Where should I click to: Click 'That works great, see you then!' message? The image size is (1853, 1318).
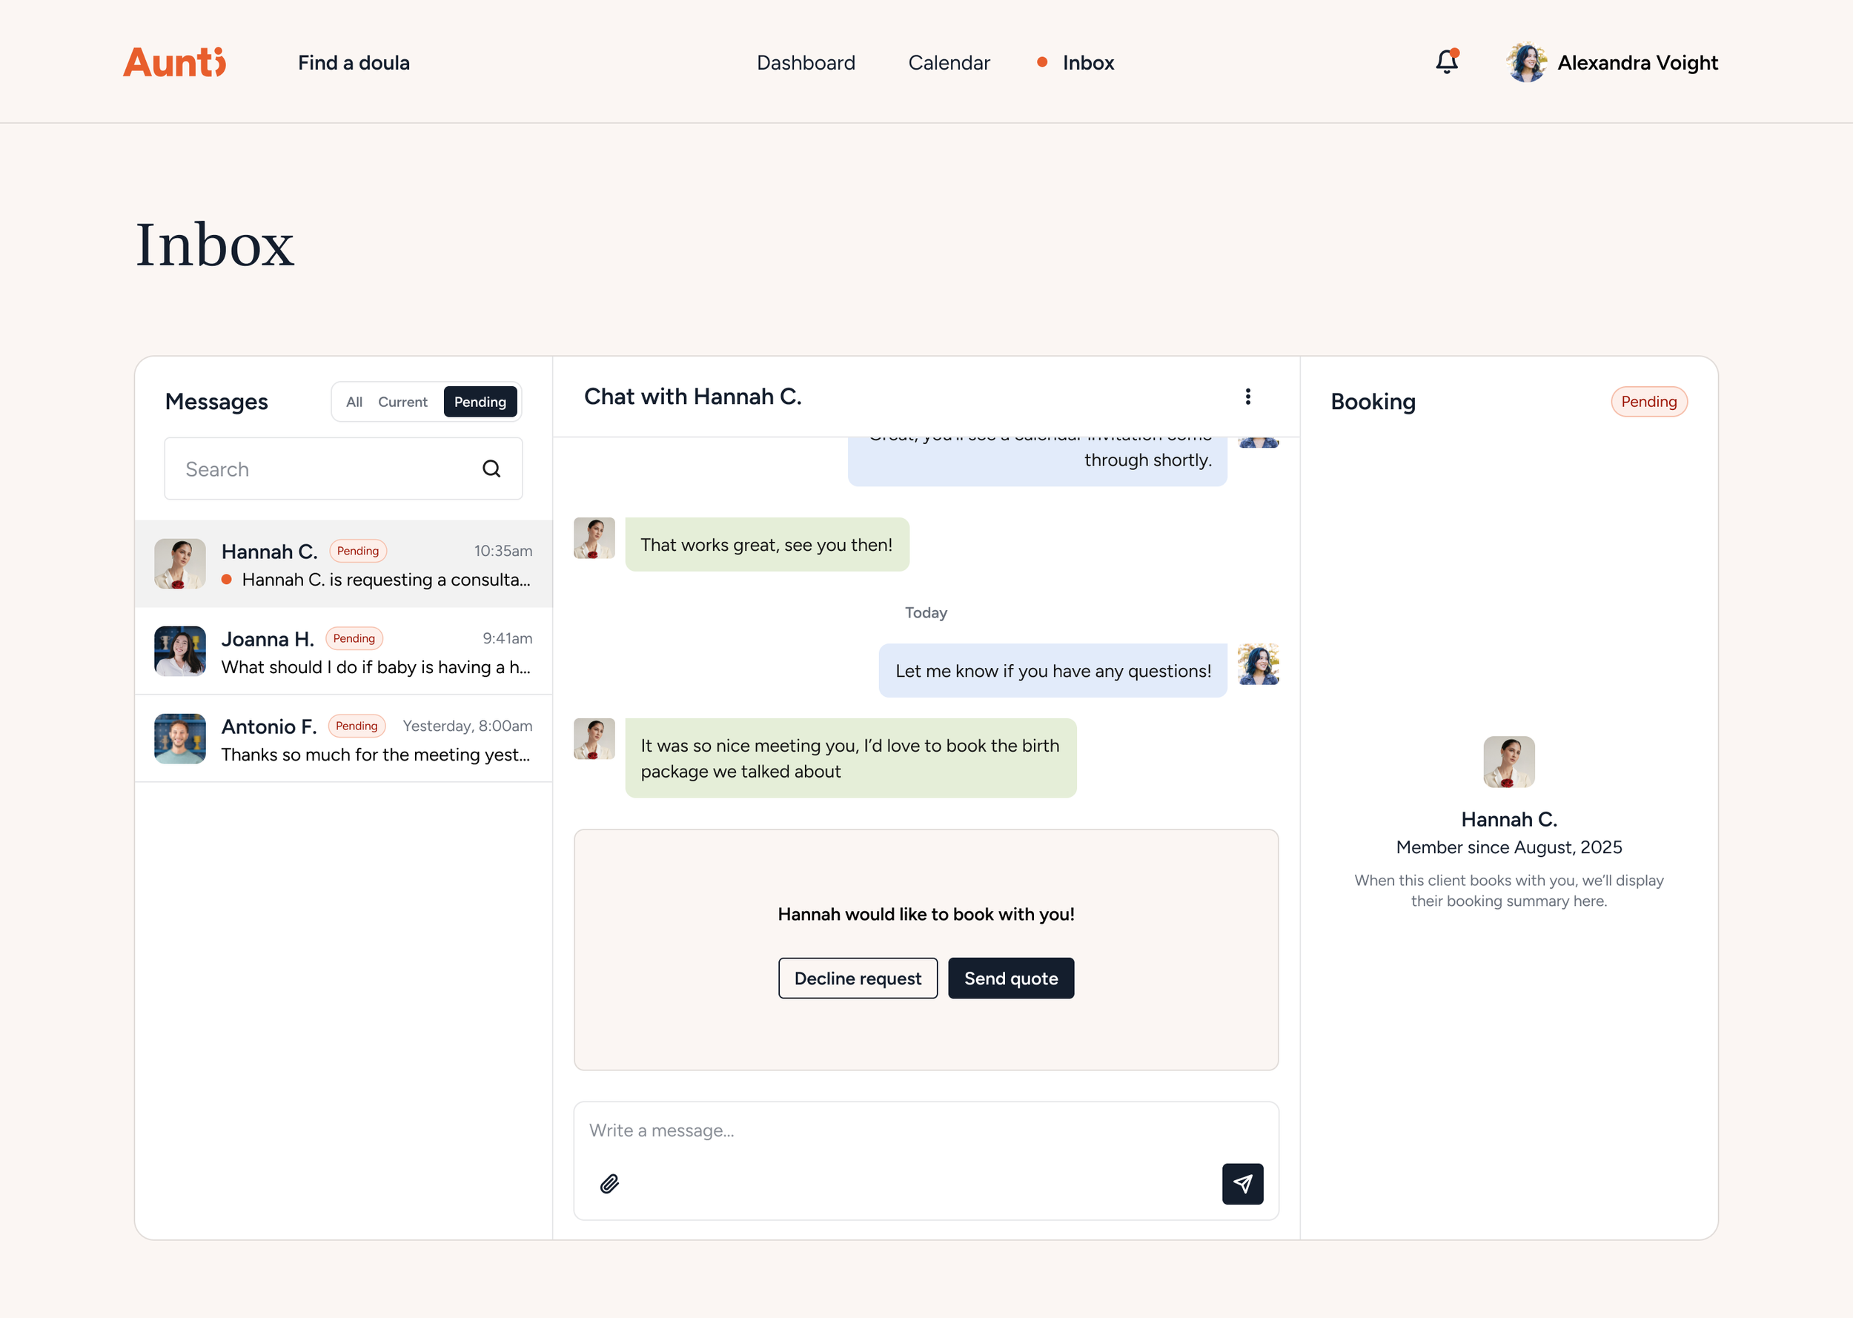pyautogui.click(x=766, y=545)
